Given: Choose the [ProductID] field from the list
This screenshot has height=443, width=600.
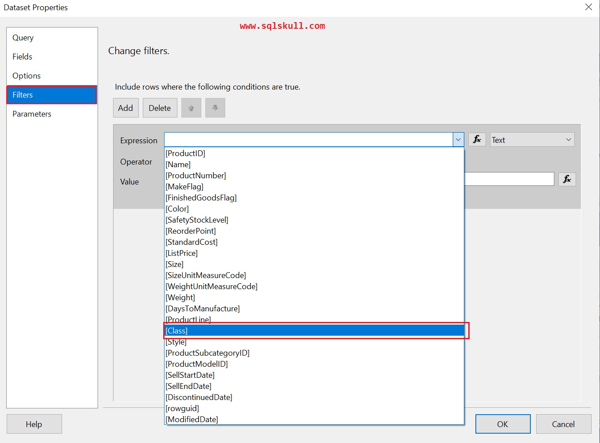Looking at the screenshot, I should [185, 153].
